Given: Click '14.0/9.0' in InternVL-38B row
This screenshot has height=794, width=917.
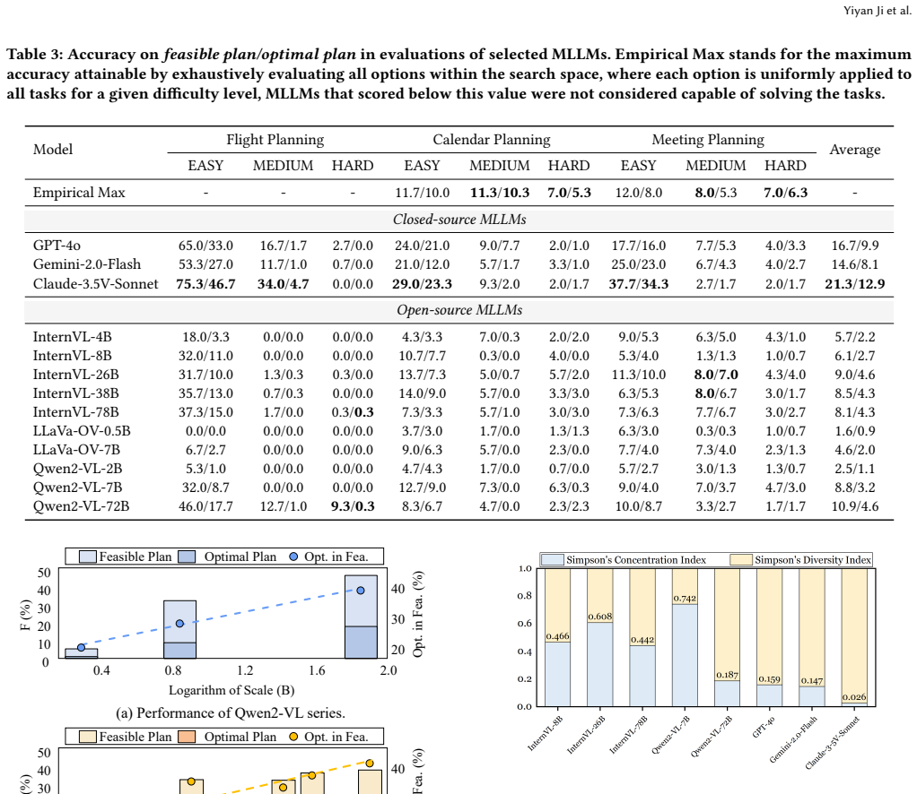Looking at the screenshot, I should (422, 393).
